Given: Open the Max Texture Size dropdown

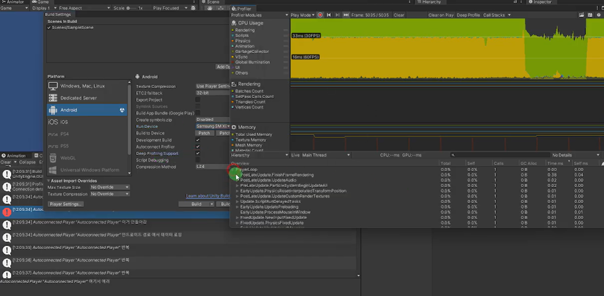Looking at the screenshot, I should [x=109, y=187].
